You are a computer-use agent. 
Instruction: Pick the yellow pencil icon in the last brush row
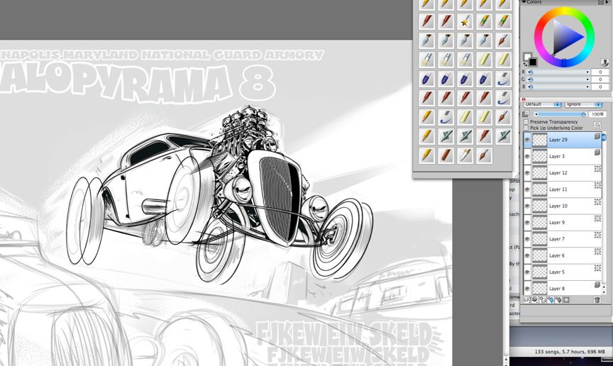426,155
